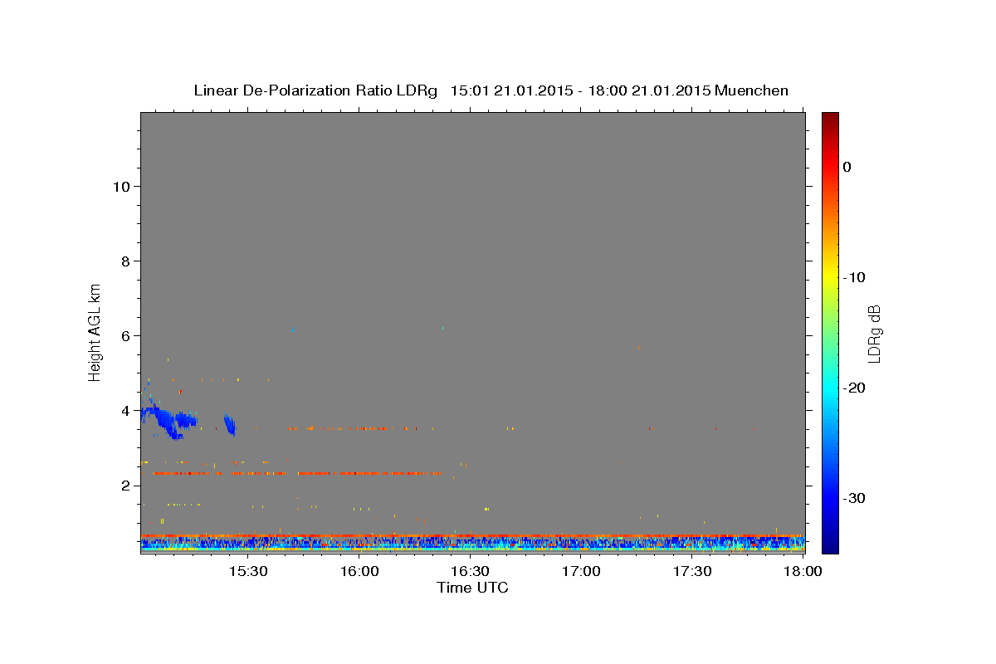This screenshot has width=996, height=664.
Task: Click the colorbar value label -20
Action: point(855,388)
